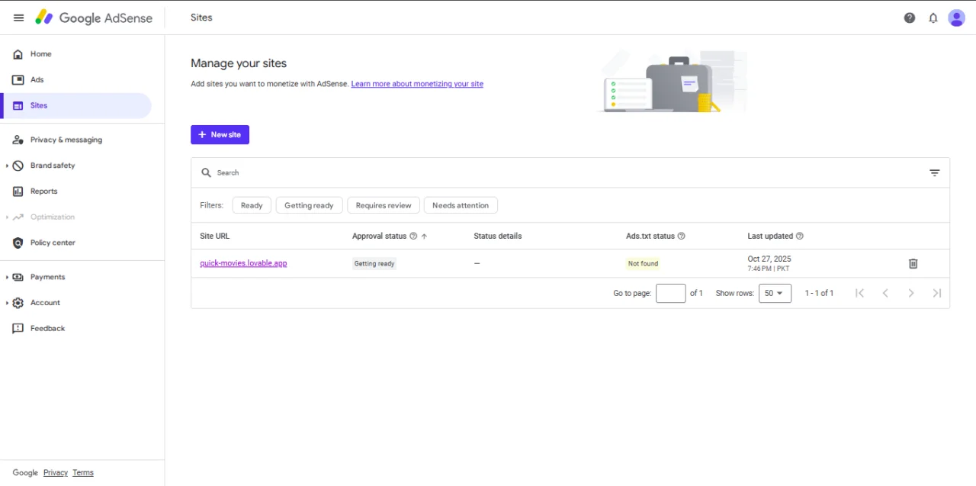Click the search magnifier icon
The image size is (976, 486).
coord(206,172)
